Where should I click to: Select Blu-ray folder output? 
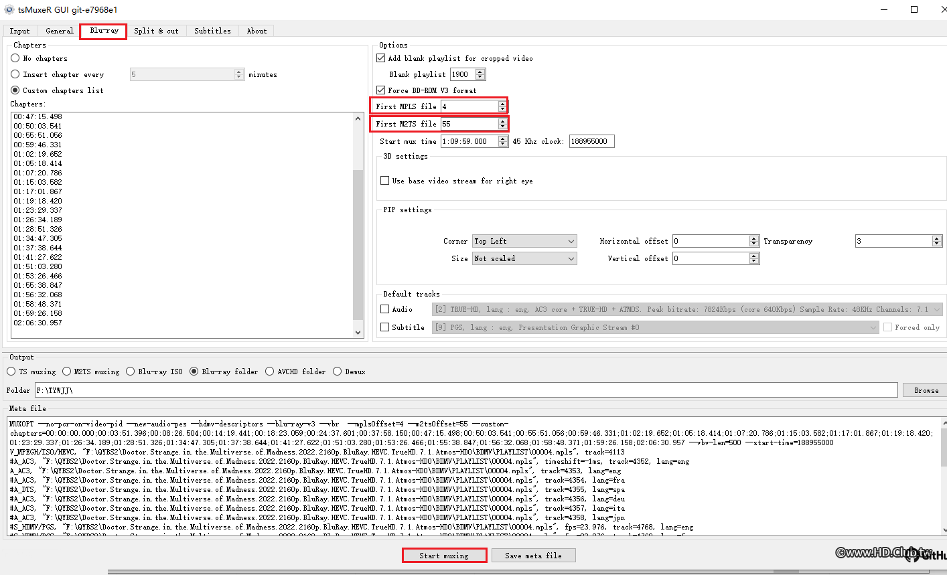(224, 372)
